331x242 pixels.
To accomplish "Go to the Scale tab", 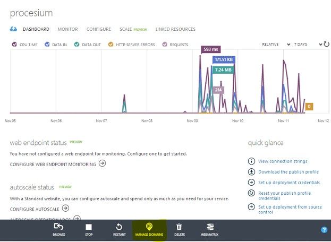I will (x=126, y=29).
